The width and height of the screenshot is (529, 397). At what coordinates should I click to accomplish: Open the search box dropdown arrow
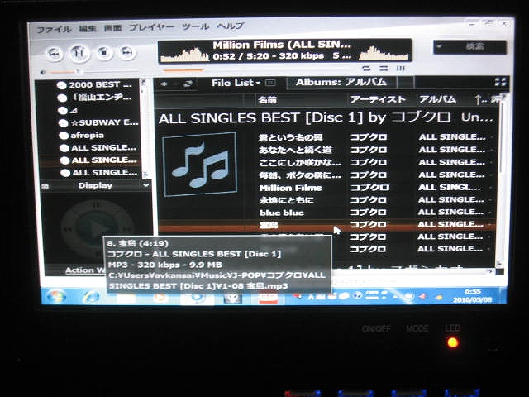[x=437, y=46]
